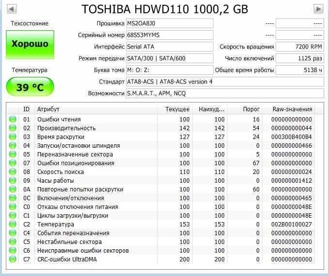Image resolution: width=329 pixels, height=276 pixels.
Task: Click status icon beside Нестабильные сектора
Action: coord(13,242)
